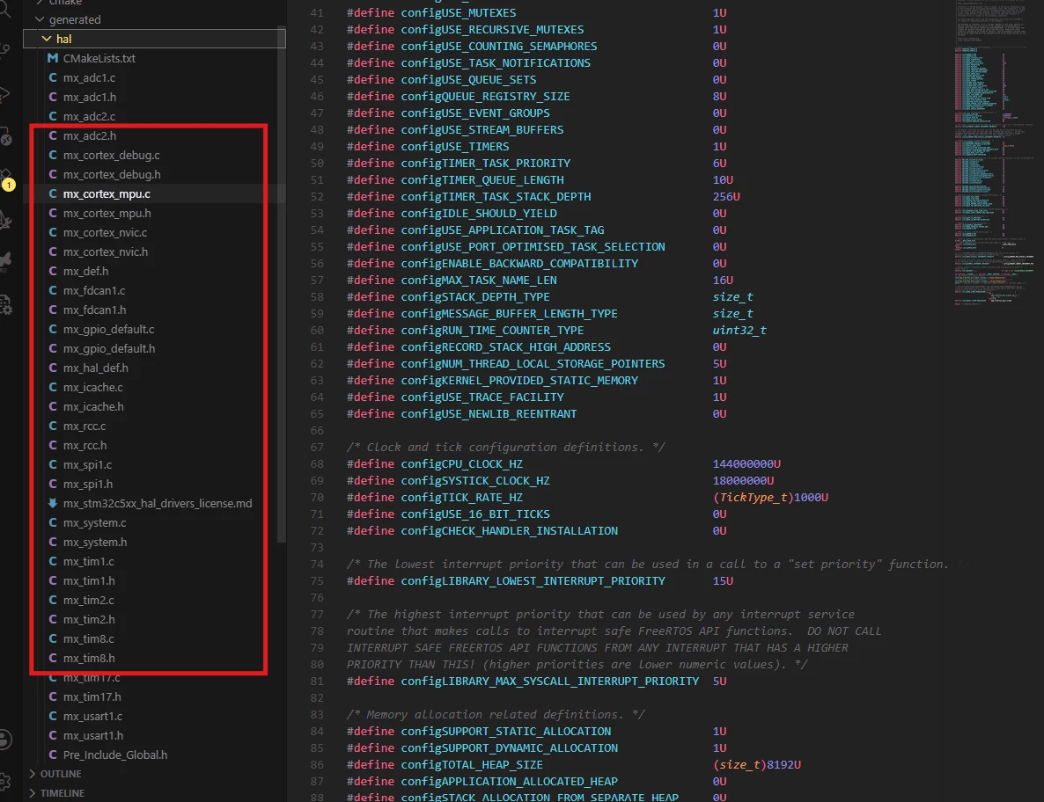
Task: Open mx_spi1.h file
Action: click(x=88, y=485)
